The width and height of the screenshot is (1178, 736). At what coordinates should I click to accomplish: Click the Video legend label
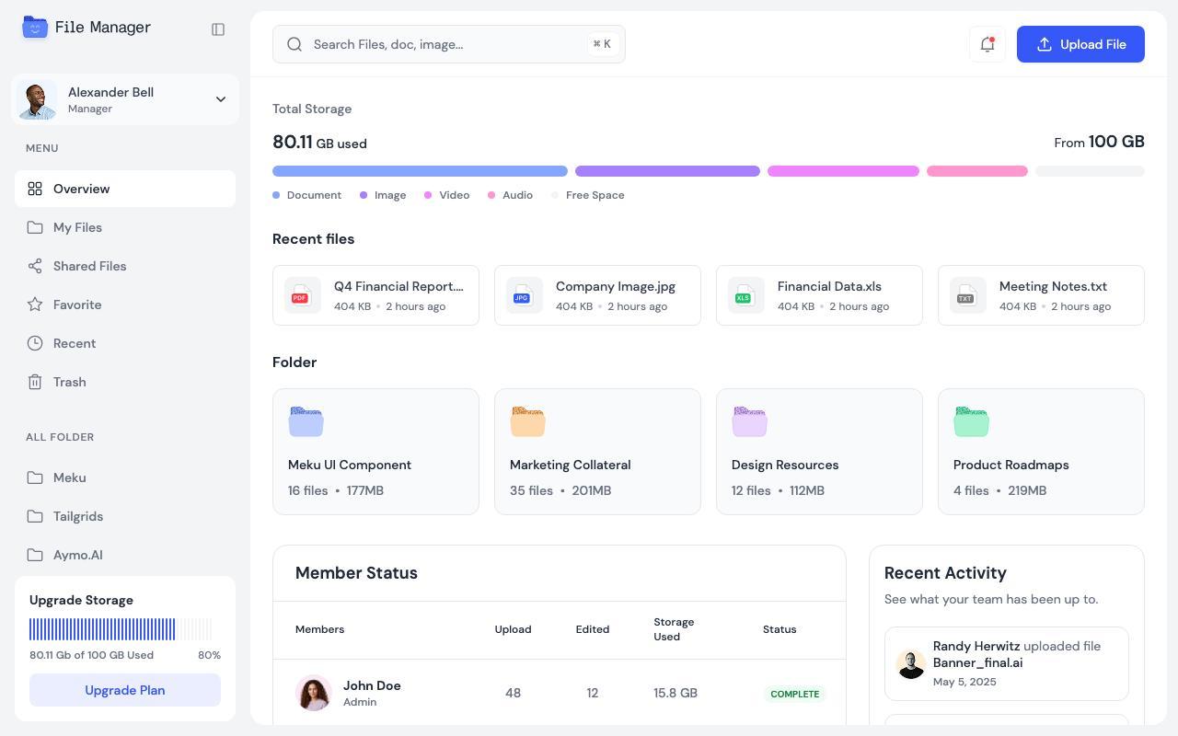point(455,195)
